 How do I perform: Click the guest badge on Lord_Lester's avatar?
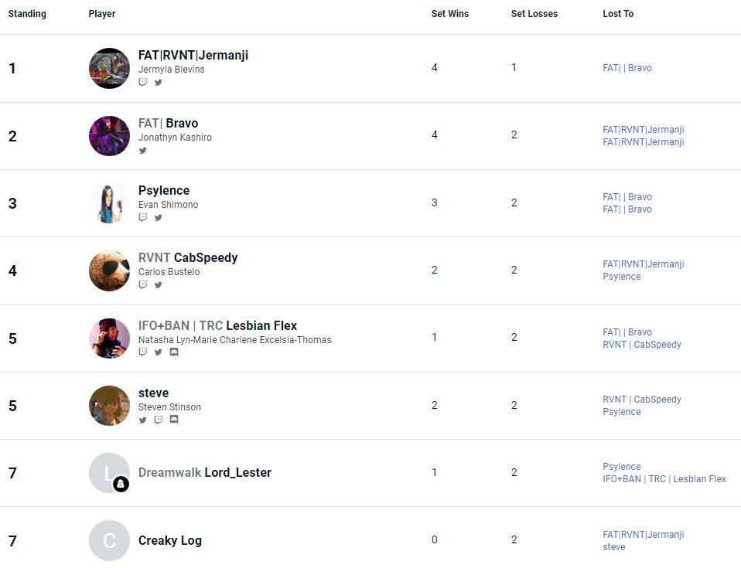[121, 485]
